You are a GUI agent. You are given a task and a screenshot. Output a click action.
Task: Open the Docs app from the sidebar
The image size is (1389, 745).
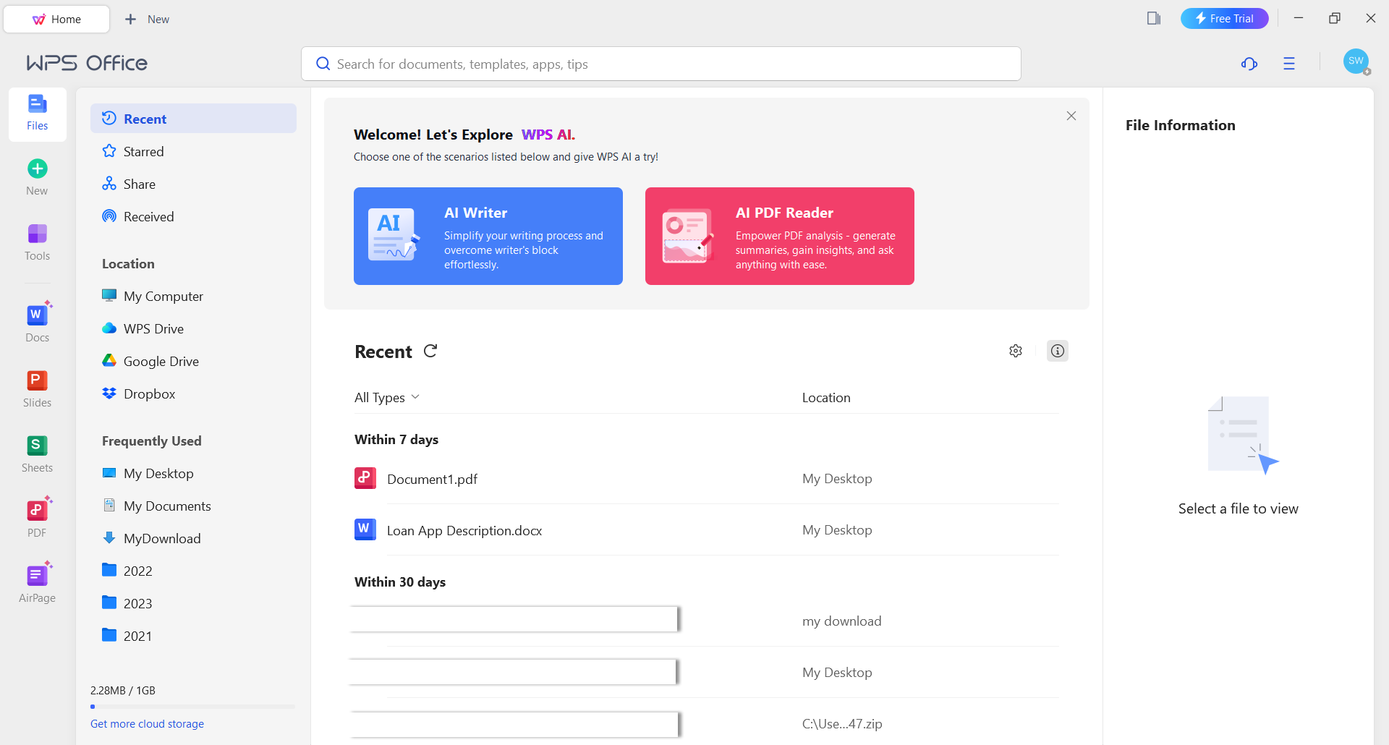tap(37, 320)
